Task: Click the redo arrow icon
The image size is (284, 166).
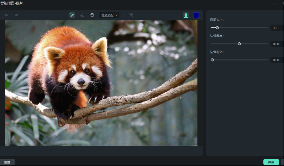Action: [x=16, y=15]
